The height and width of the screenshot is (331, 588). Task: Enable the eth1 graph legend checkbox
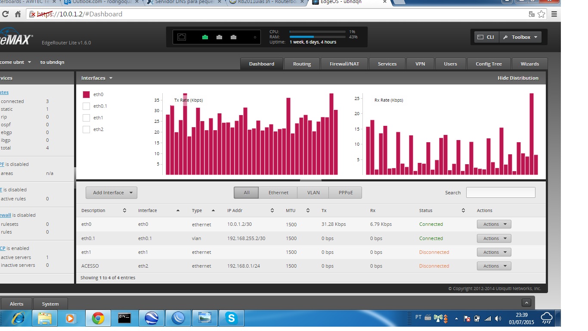coord(86,118)
